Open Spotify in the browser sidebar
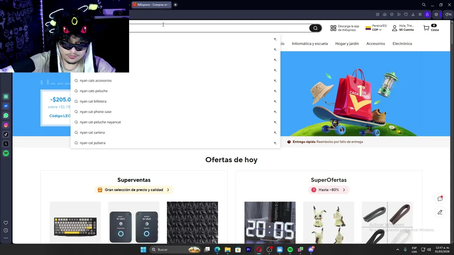This screenshot has height=255, width=454. pos(6,153)
